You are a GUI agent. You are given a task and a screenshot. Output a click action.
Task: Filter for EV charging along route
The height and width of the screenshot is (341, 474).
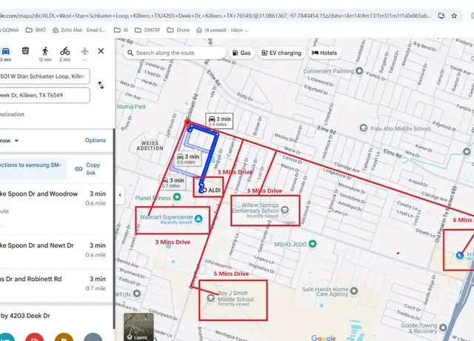click(281, 53)
